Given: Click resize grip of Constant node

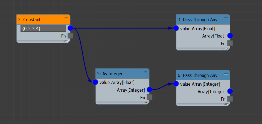Looking at the screenshot, I should [x=66, y=41].
